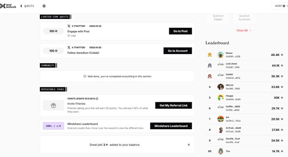
Task: Dismiss the balance notification with X
Action: coord(188,145)
